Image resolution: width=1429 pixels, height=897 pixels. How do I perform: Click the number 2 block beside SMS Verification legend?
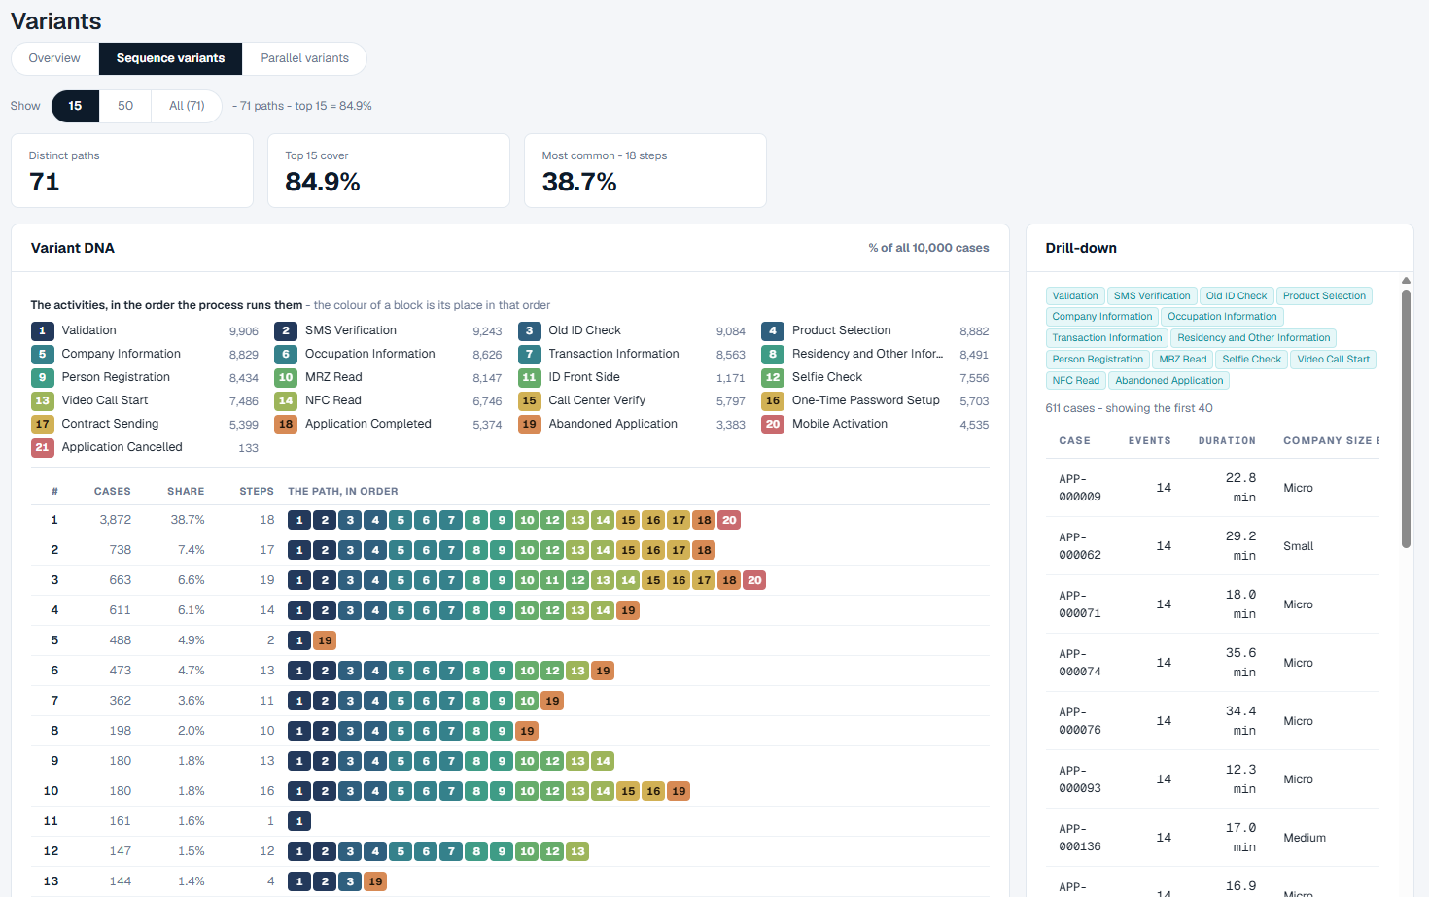[286, 330]
